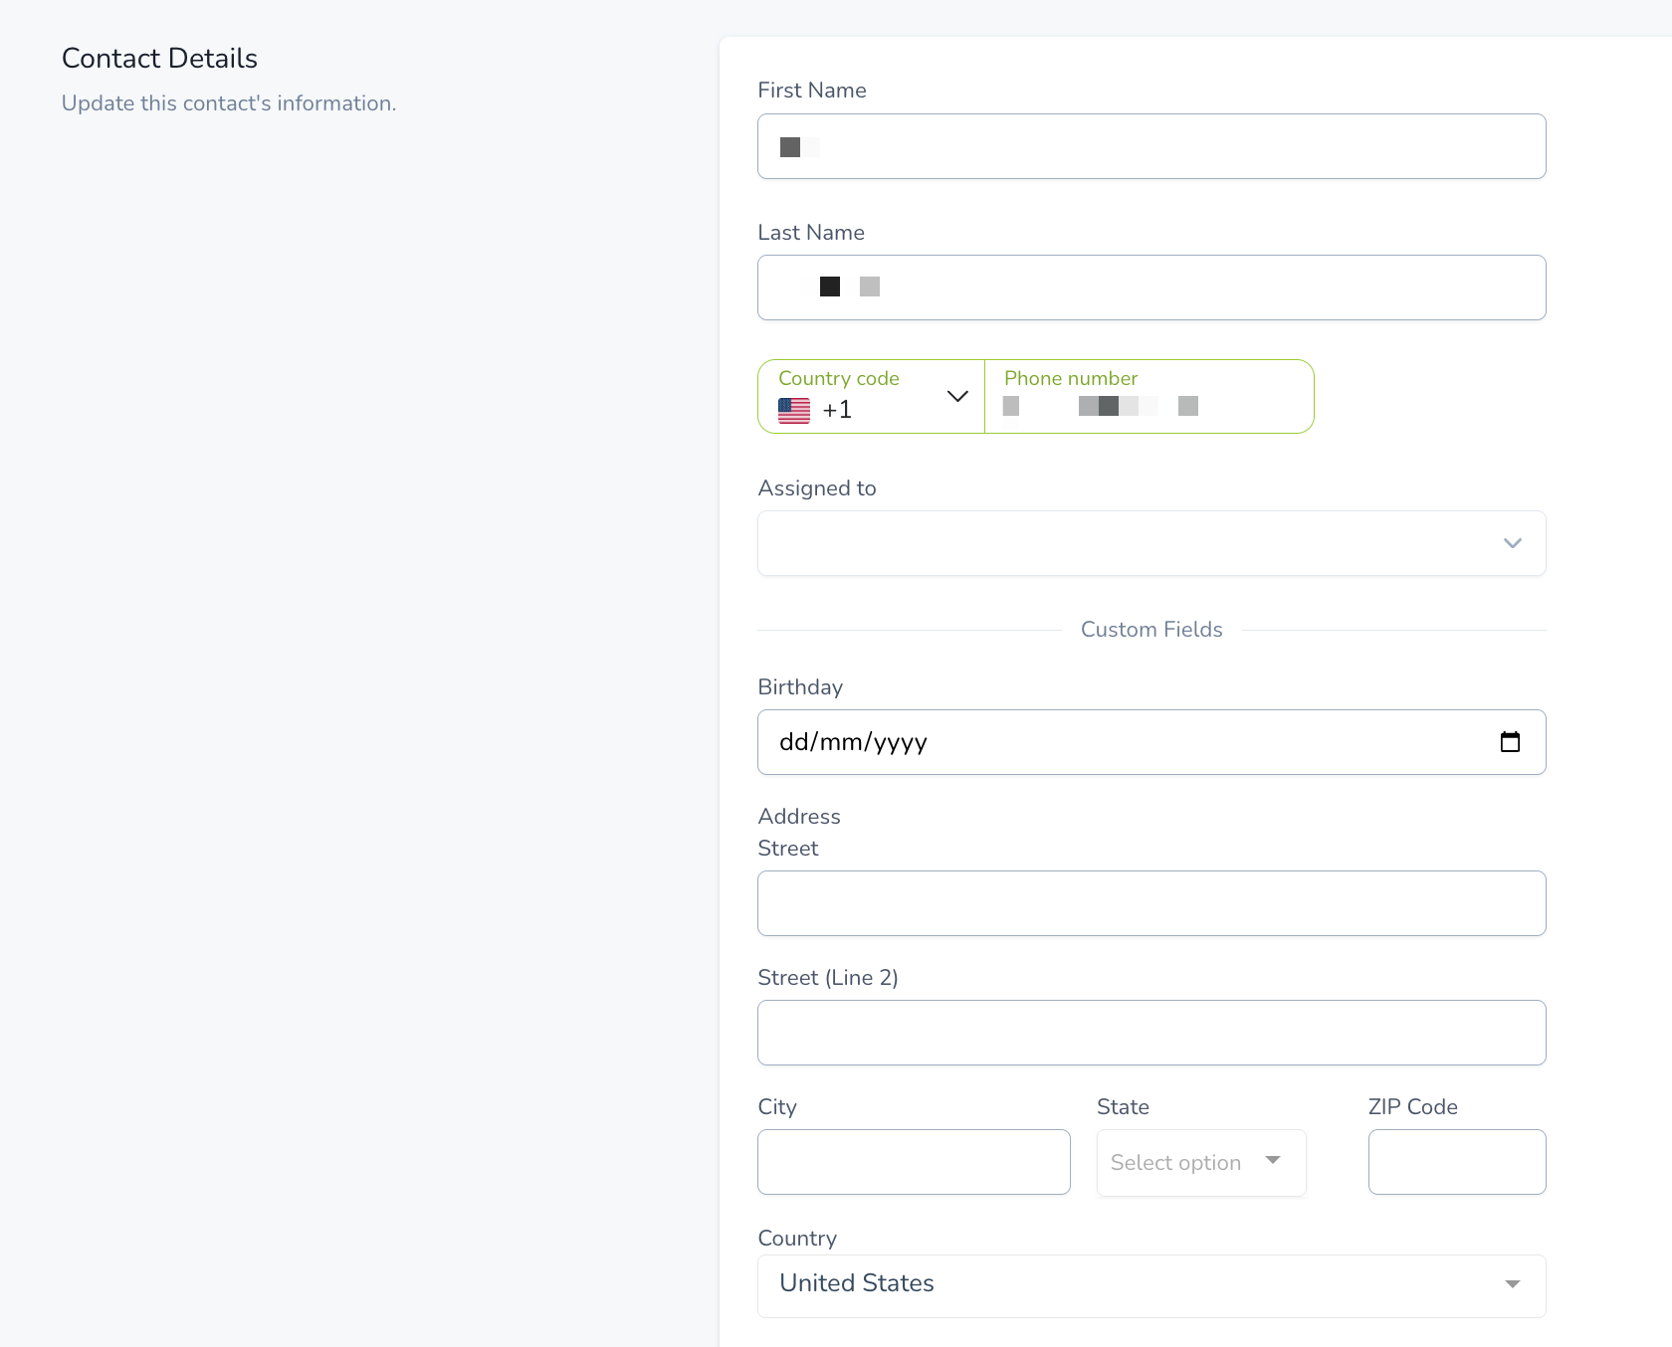
Task: Click the ZIP Code input field
Action: (1457, 1162)
